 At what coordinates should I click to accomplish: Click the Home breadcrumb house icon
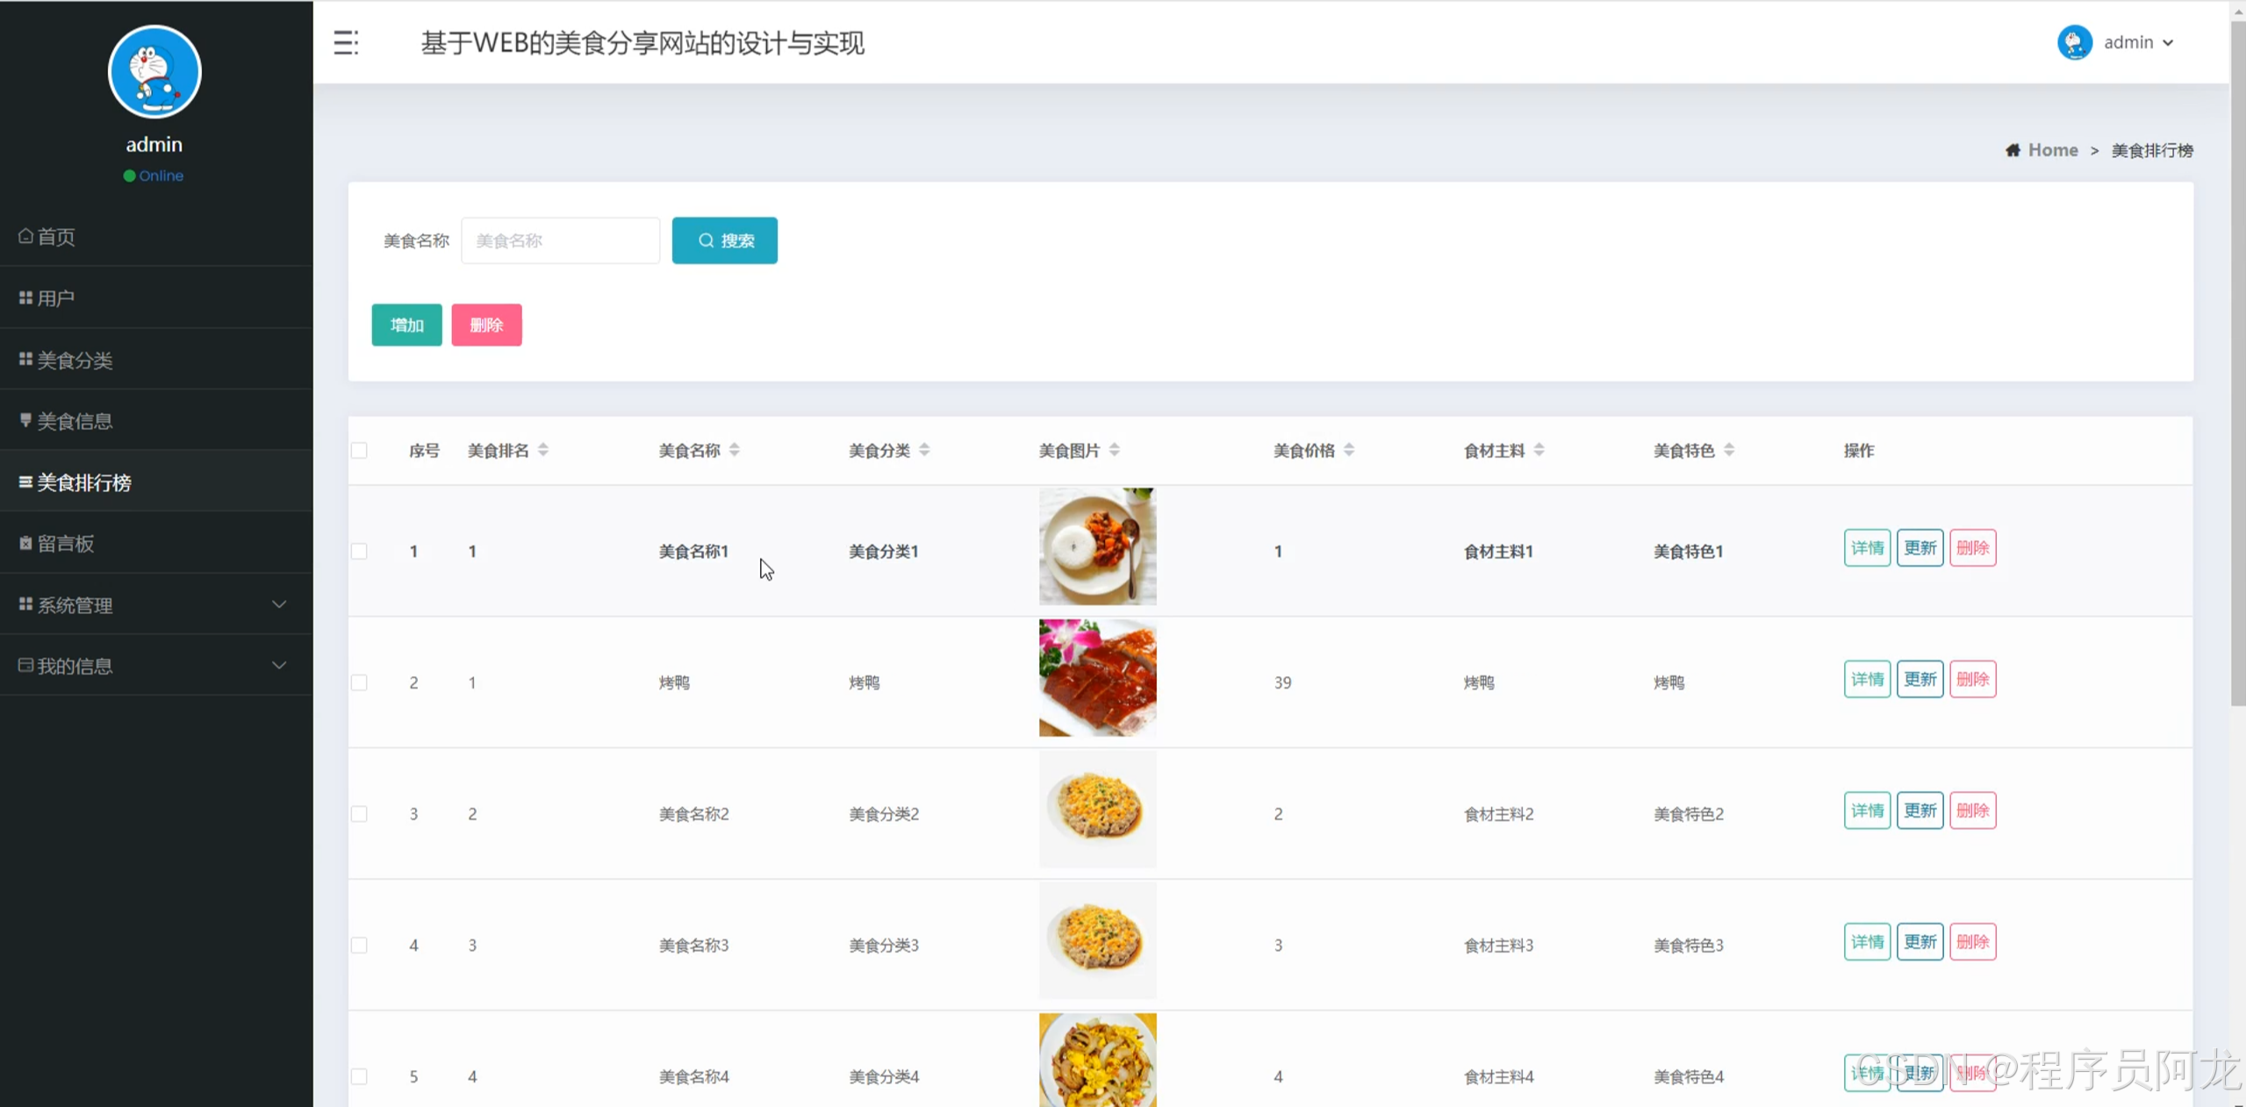[x=2013, y=150]
